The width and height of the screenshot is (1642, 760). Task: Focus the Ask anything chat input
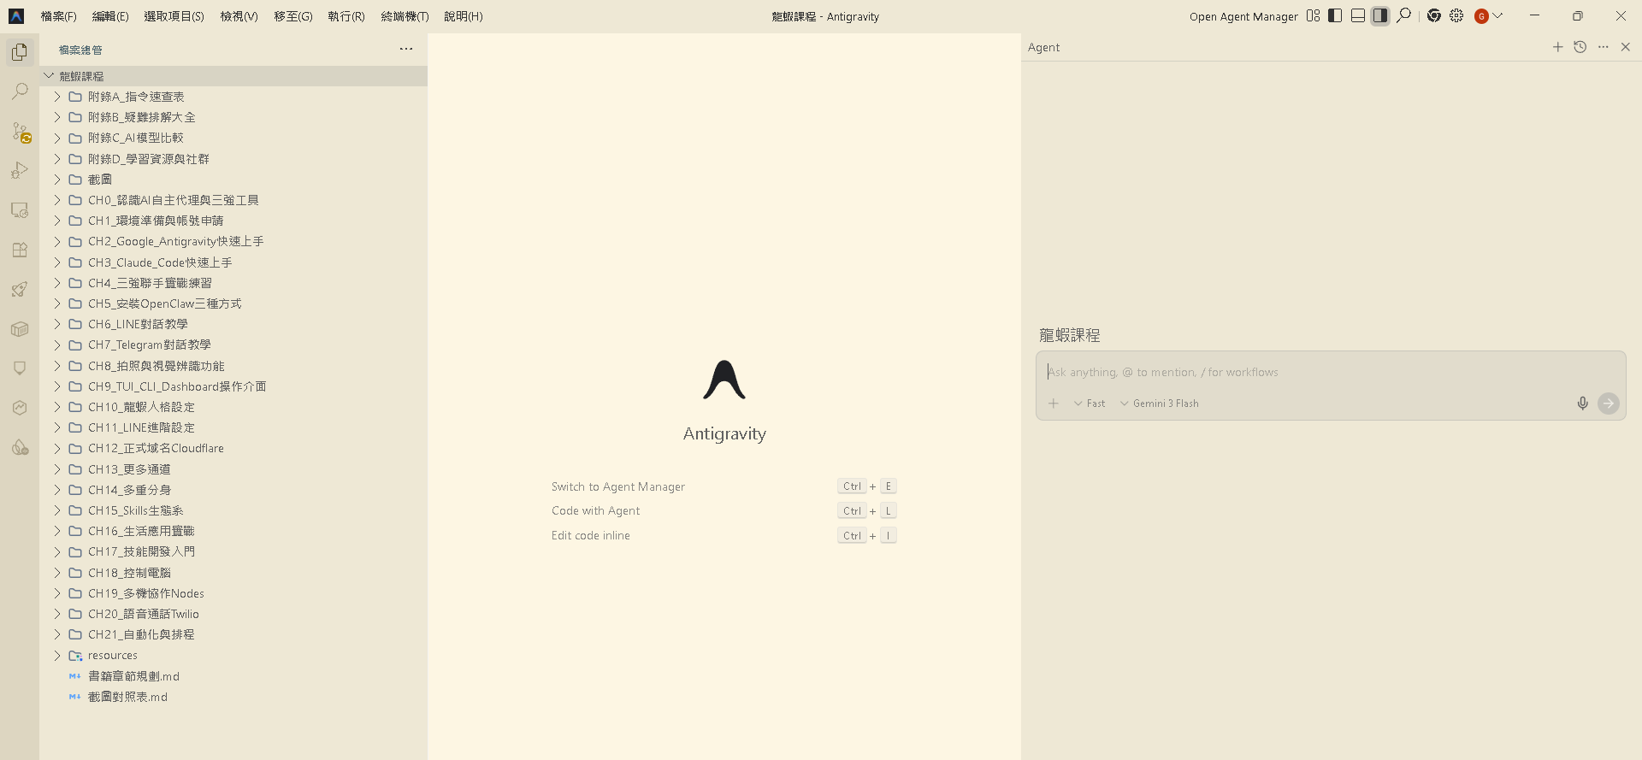click(1331, 372)
